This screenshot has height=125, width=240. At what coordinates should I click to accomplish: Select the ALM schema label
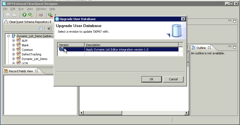coord(24,41)
